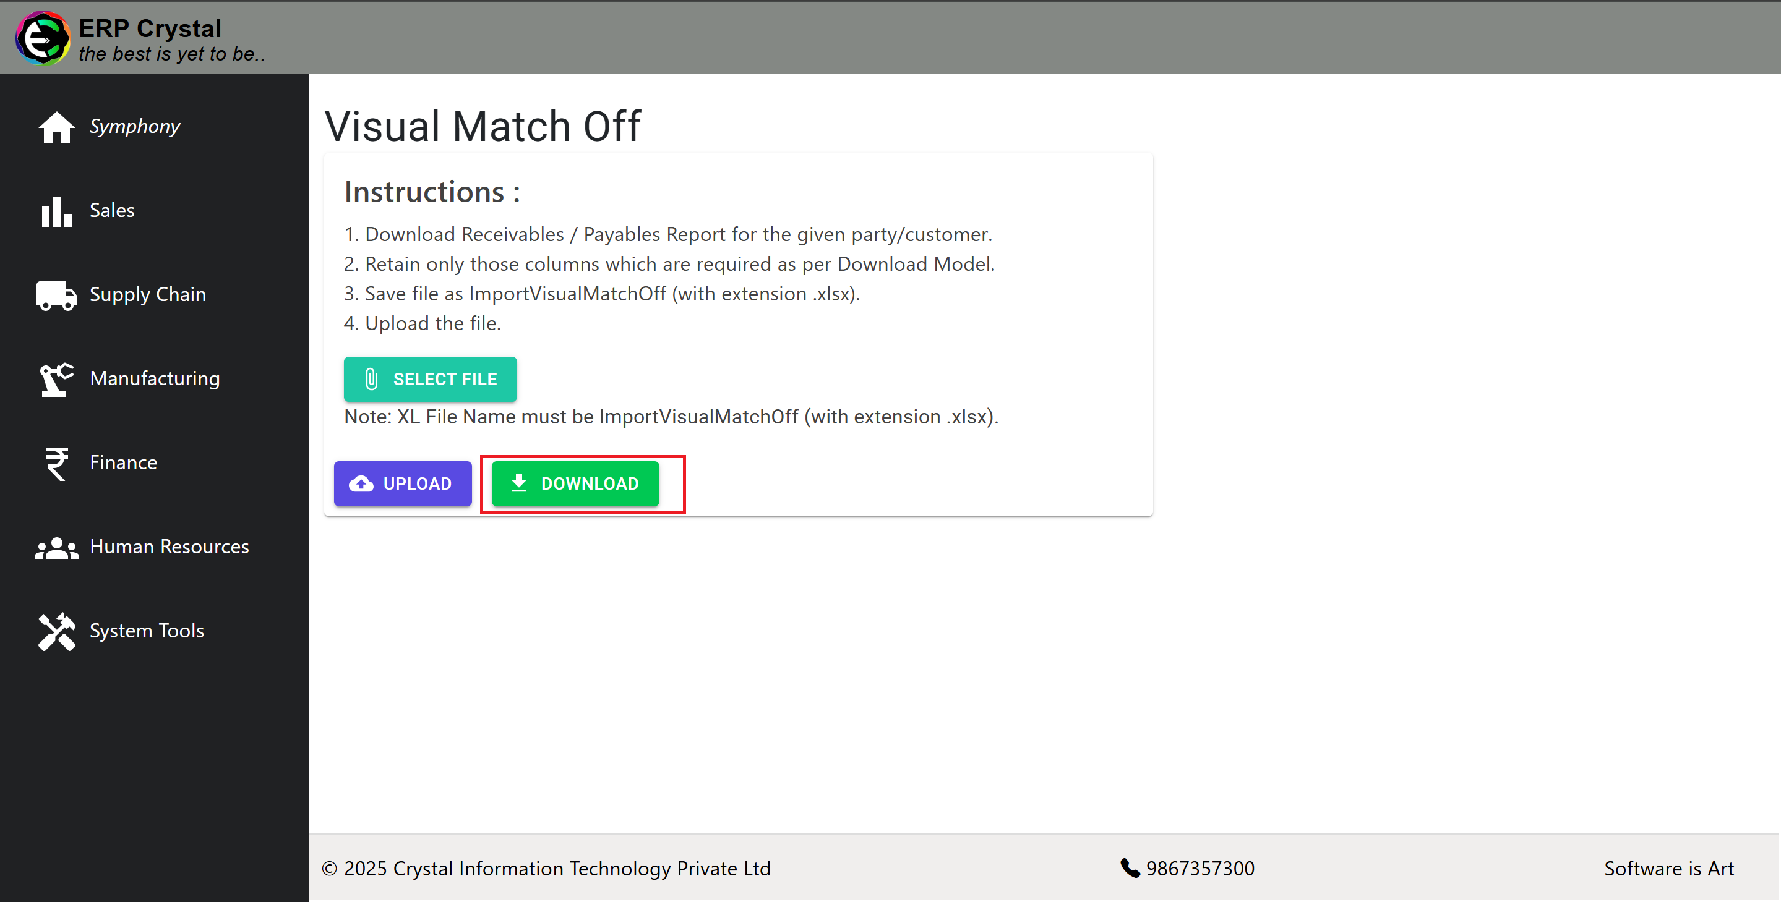
Task: Click the phone icon in footer
Action: click(1130, 868)
